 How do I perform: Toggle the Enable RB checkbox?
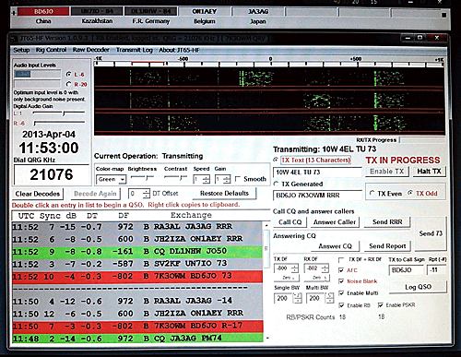[340, 305]
